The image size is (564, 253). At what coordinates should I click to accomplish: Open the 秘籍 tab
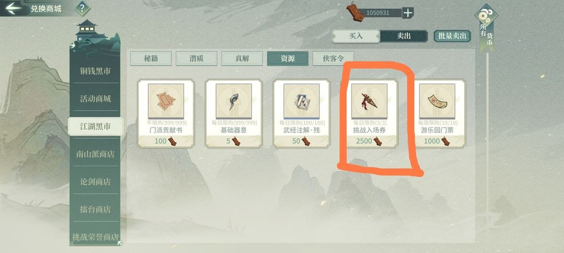(x=151, y=58)
